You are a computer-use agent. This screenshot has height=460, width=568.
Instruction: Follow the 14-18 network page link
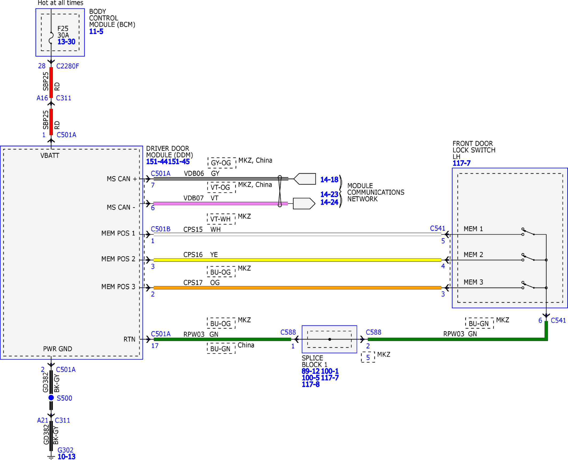(329, 180)
